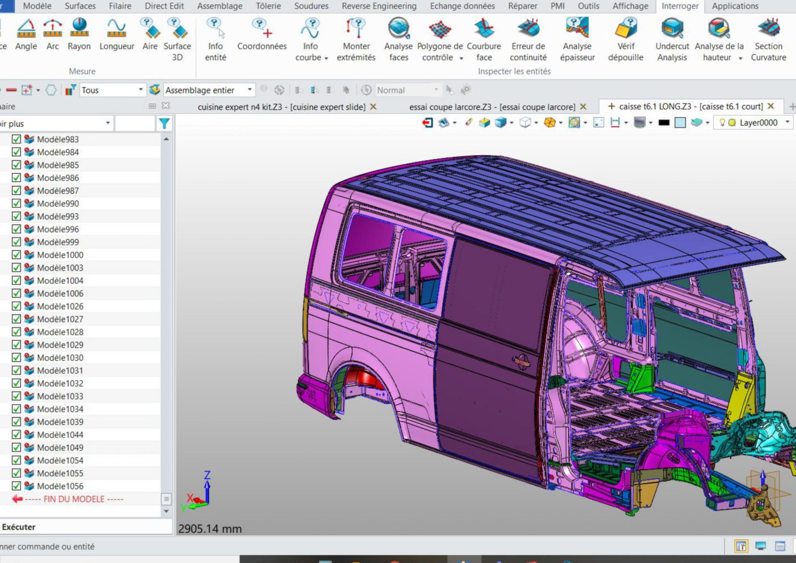Select the Surface 3D tool
Image resolution: width=796 pixels, height=563 pixels.
177,40
